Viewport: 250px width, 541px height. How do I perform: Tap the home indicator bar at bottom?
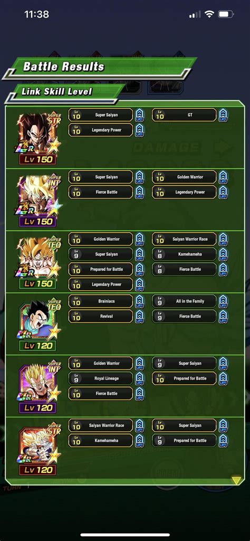125,535
